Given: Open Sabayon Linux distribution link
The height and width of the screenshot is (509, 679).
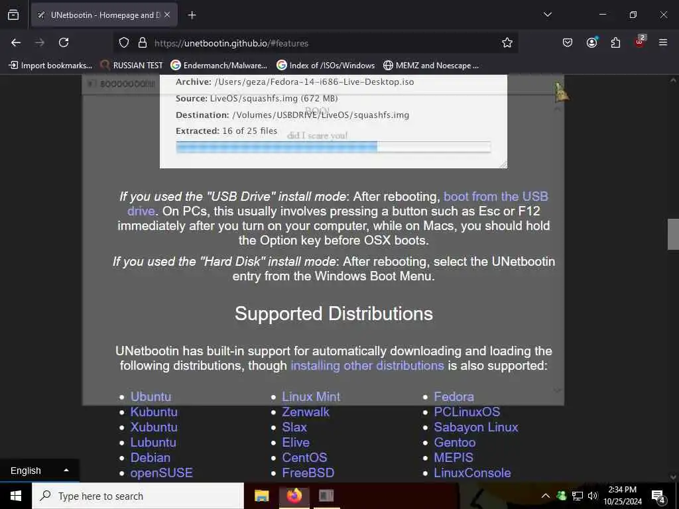Looking at the screenshot, I should pos(476,427).
